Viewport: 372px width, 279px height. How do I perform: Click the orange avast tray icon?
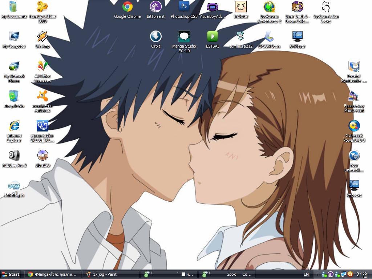350,275
